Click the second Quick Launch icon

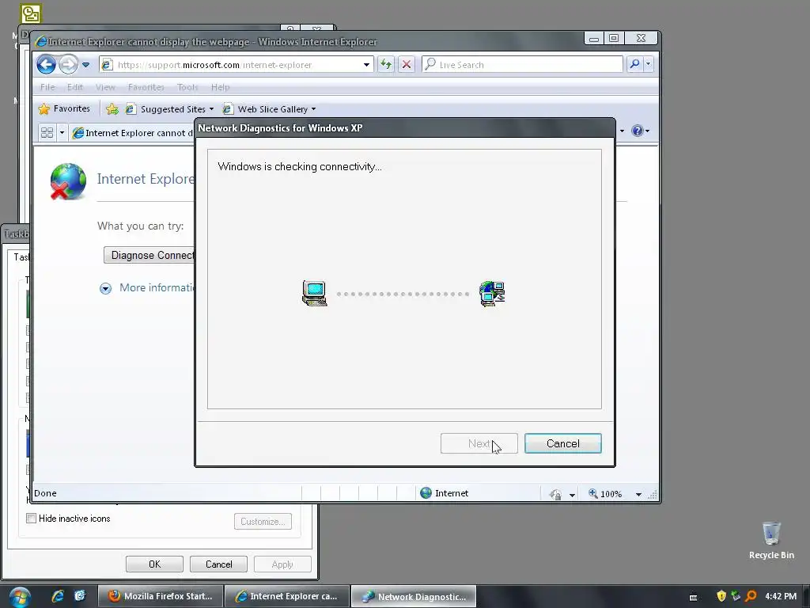click(x=80, y=595)
